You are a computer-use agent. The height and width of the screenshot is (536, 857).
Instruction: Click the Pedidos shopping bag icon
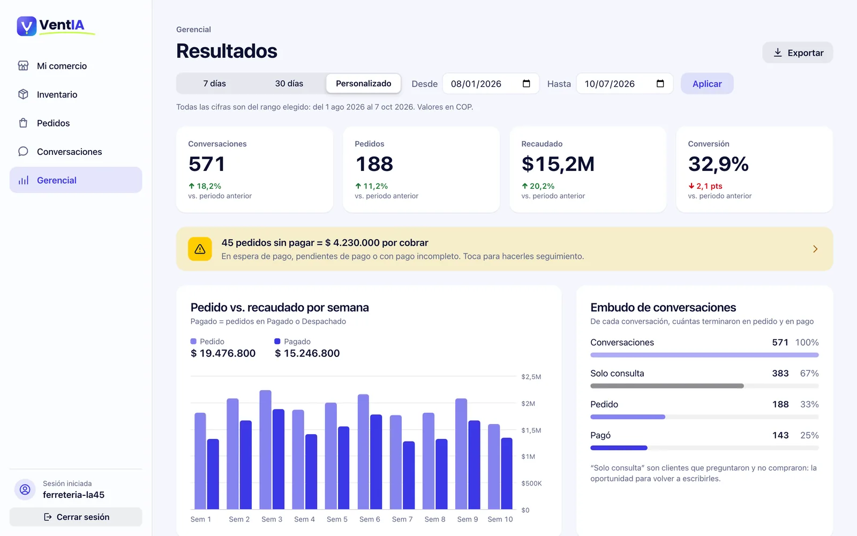tap(23, 123)
